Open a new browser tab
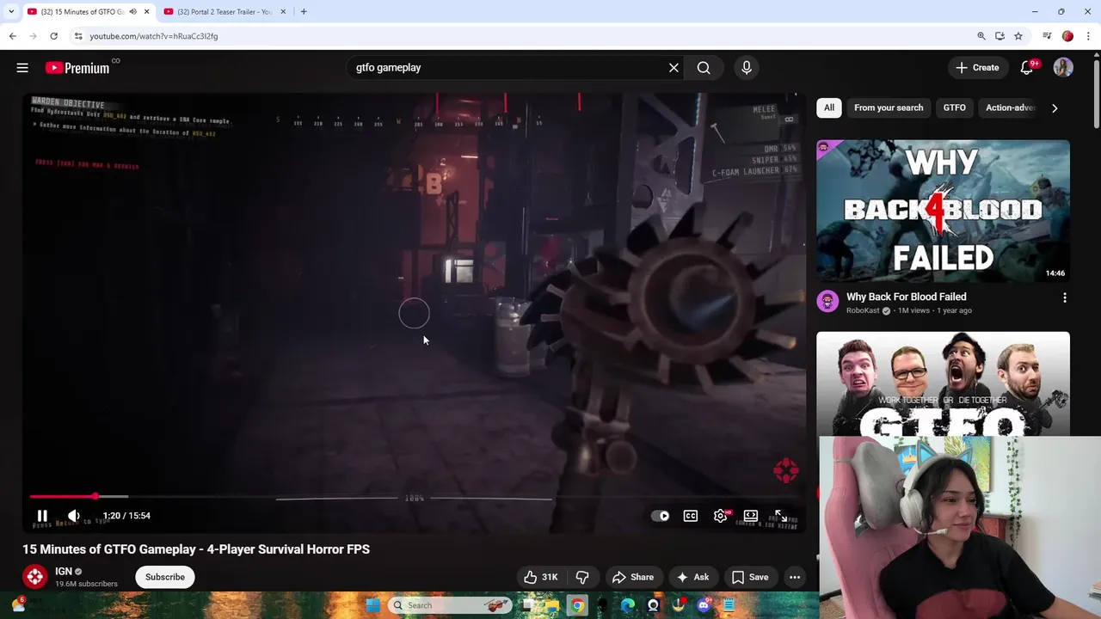The image size is (1101, 619). click(x=304, y=11)
